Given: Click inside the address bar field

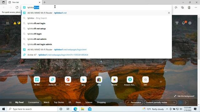Looking at the screenshot, I should (x=97, y=7).
